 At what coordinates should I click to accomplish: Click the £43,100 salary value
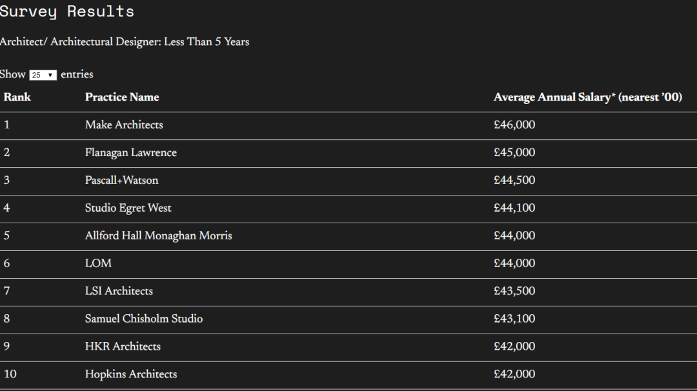coord(514,319)
